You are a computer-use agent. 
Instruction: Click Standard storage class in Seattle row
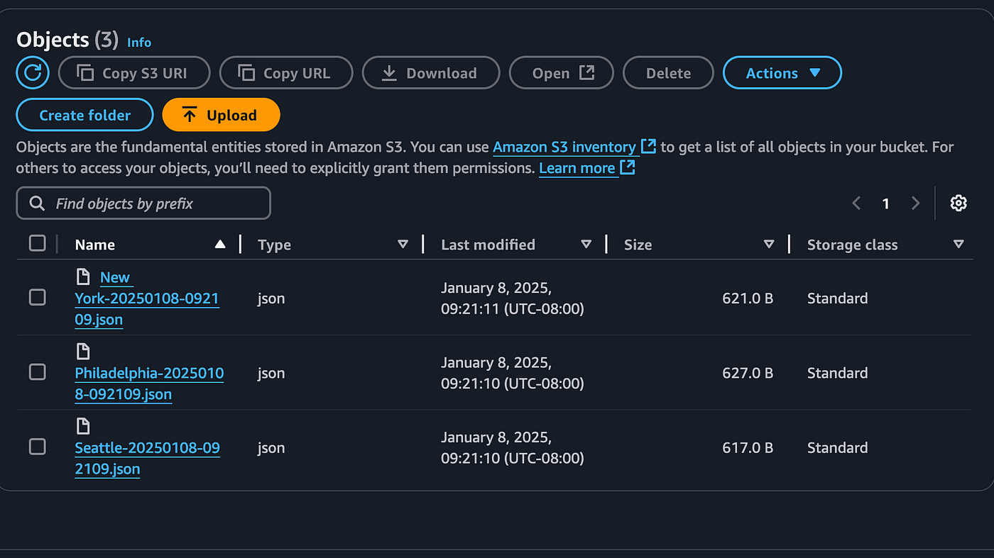point(837,447)
